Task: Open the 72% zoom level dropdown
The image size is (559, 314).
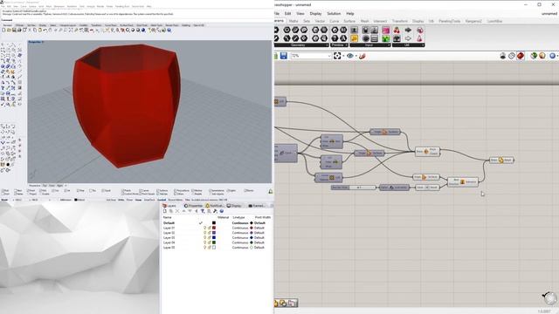Action: click(x=329, y=56)
